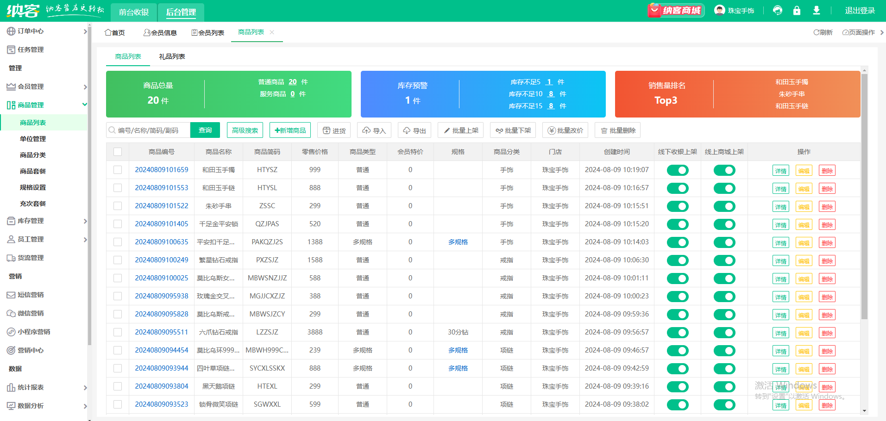The width and height of the screenshot is (886, 421).
Task: Switch to 前台收银 top tab
Action: point(134,12)
